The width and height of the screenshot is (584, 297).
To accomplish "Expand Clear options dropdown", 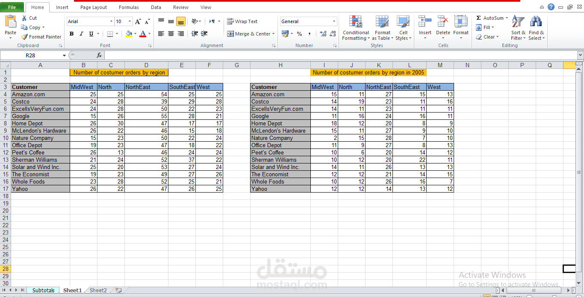I will [498, 37].
